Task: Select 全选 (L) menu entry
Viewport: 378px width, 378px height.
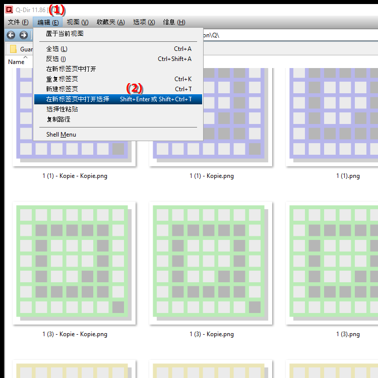Action: pyautogui.click(x=56, y=49)
